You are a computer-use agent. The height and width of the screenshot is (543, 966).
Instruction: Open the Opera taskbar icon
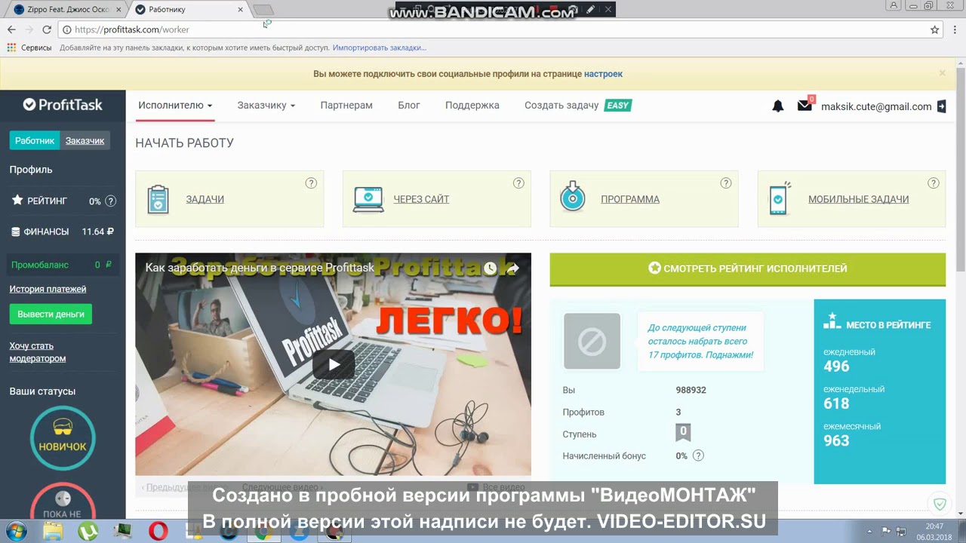[x=158, y=532]
